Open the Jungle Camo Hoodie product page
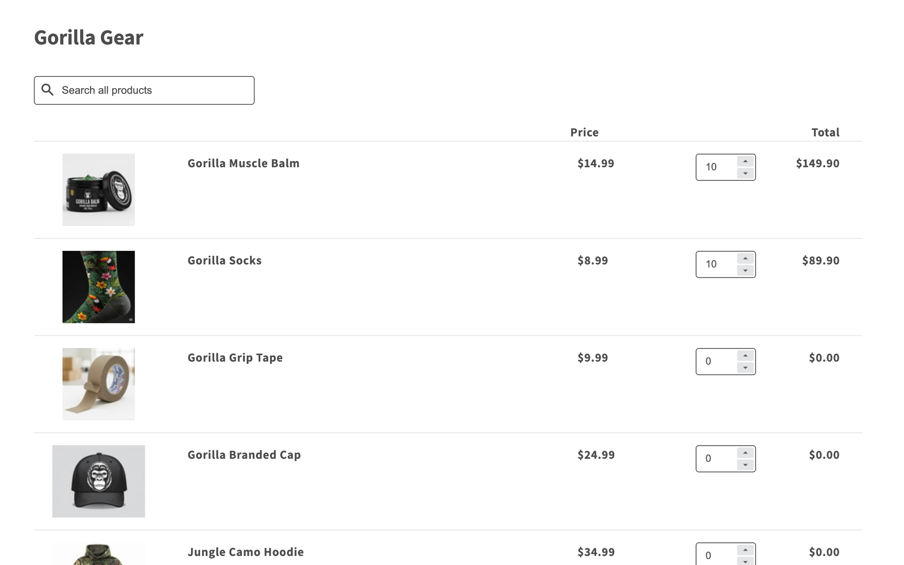This screenshot has height=565, width=904. (x=245, y=551)
